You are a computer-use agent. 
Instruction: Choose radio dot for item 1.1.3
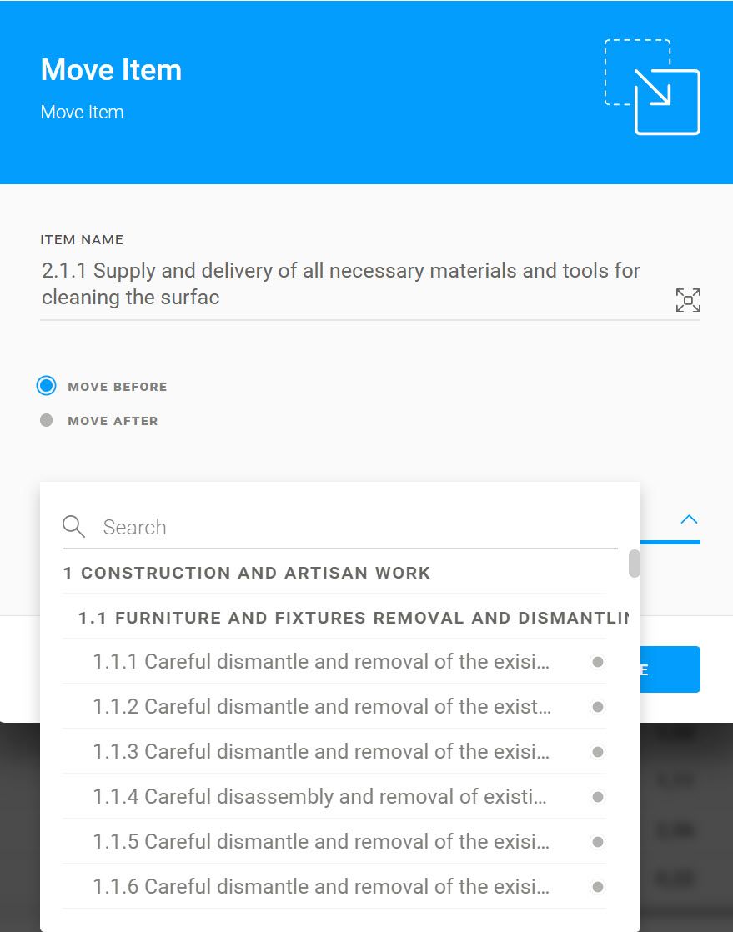click(598, 752)
